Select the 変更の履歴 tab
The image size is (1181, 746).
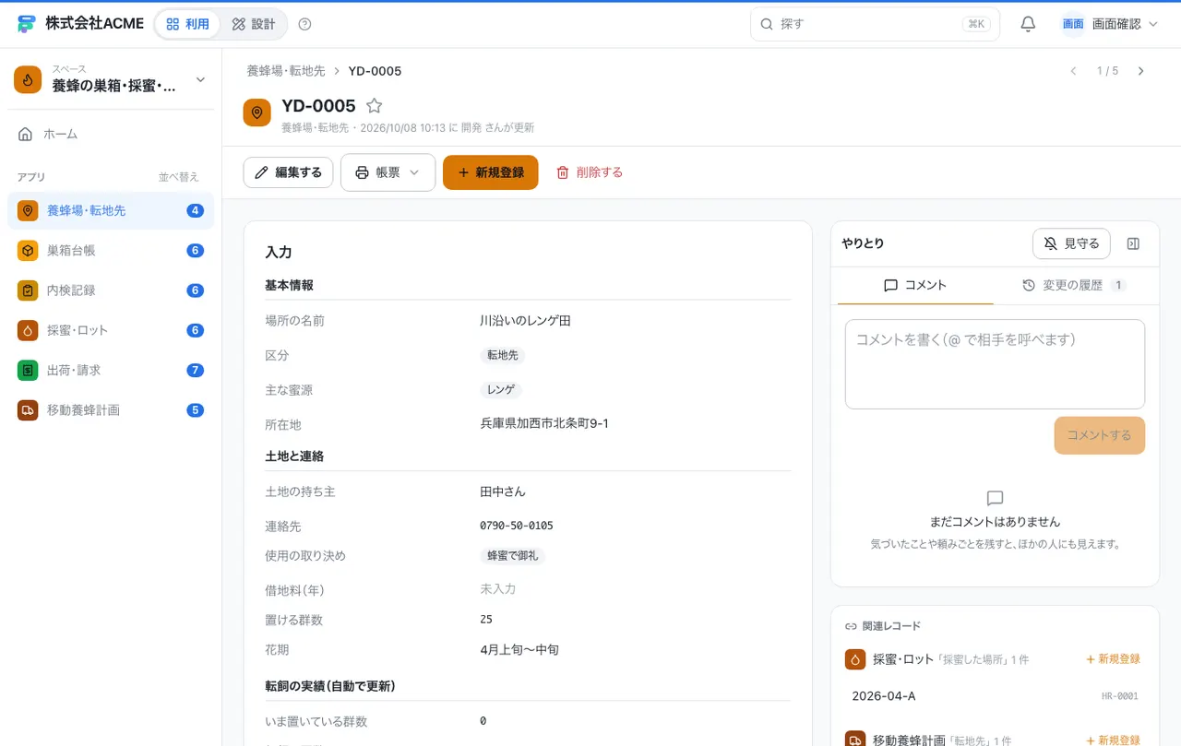(x=1074, y=286)
